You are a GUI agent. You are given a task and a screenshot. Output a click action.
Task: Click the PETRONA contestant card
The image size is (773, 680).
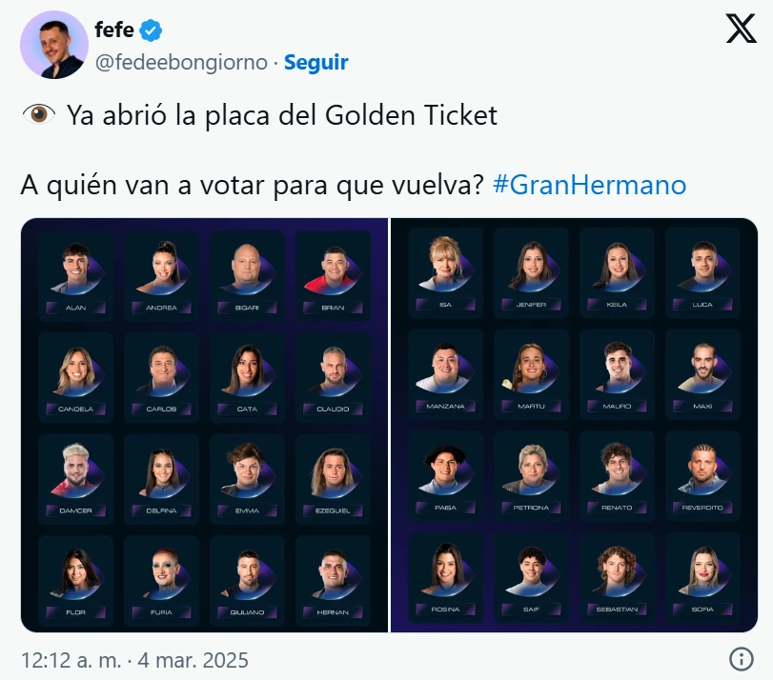(532, 473)
